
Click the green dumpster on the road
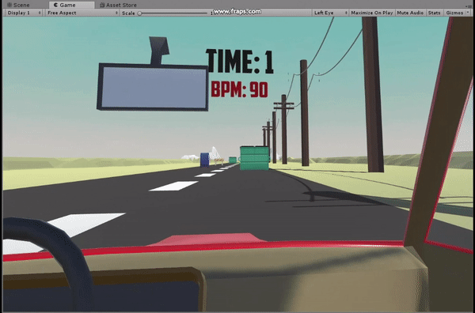[x=254, y=158]
